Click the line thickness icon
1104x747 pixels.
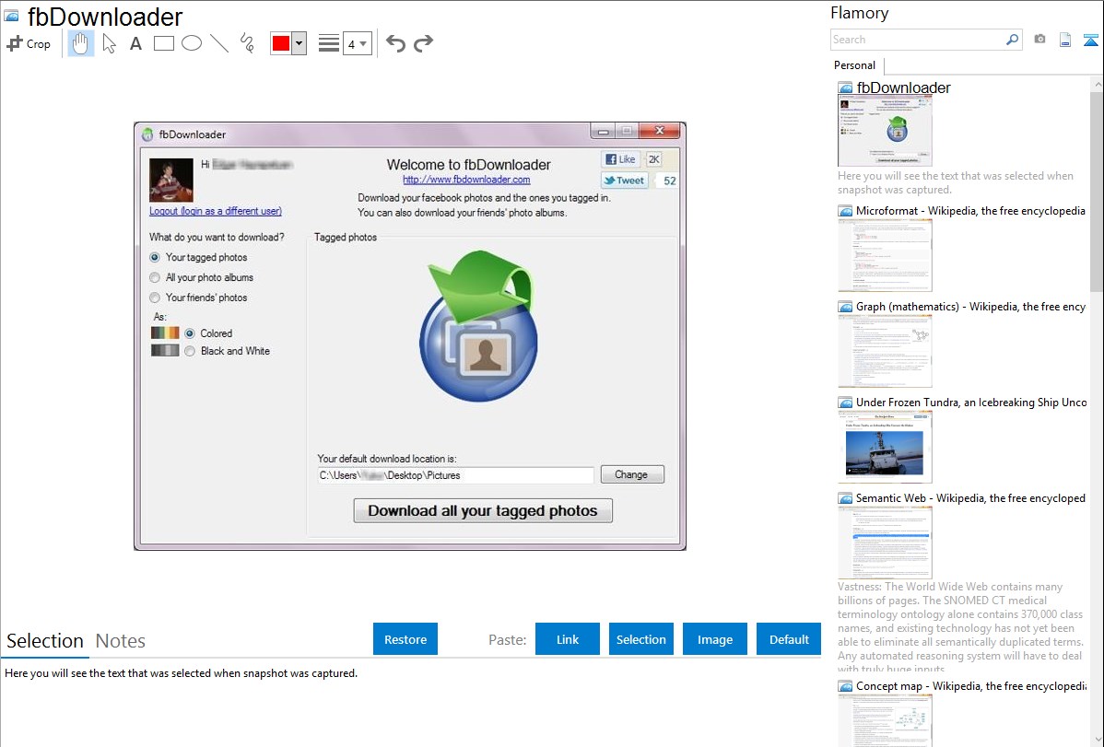point(329,43)
